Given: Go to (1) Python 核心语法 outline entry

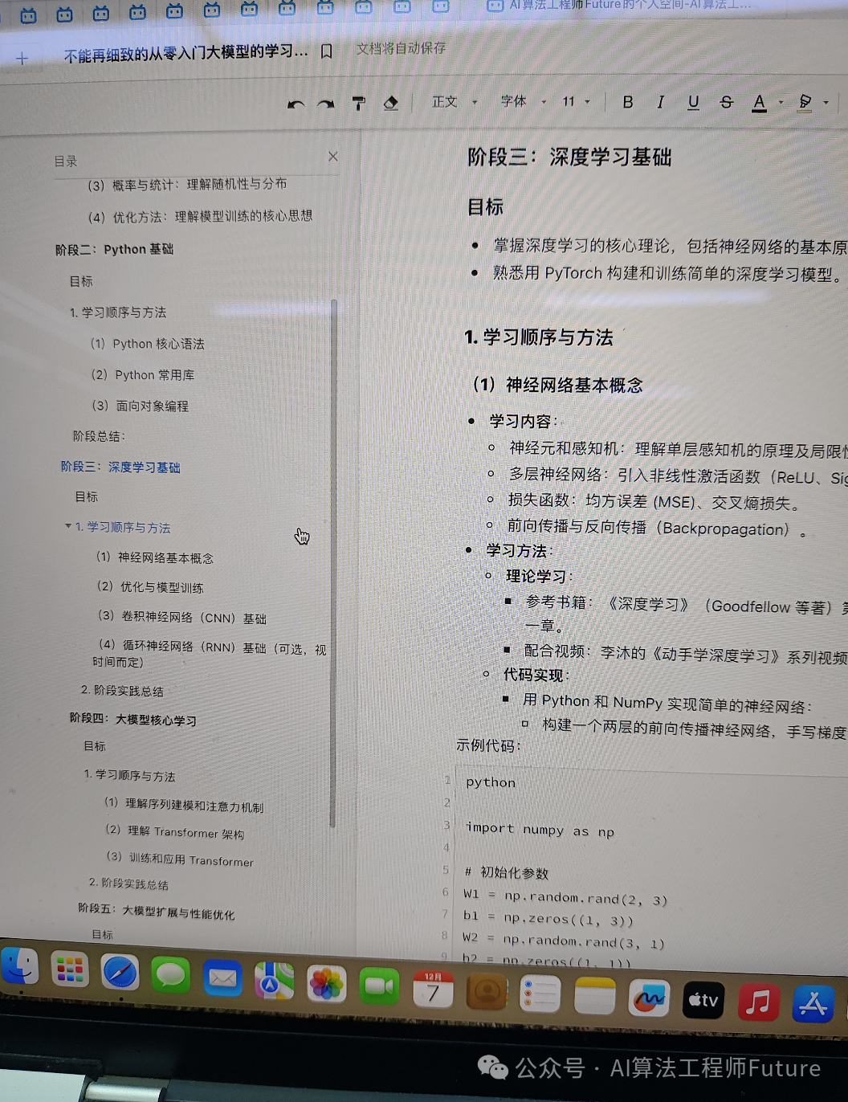Looking at the screenshot, I should [148, 344].
